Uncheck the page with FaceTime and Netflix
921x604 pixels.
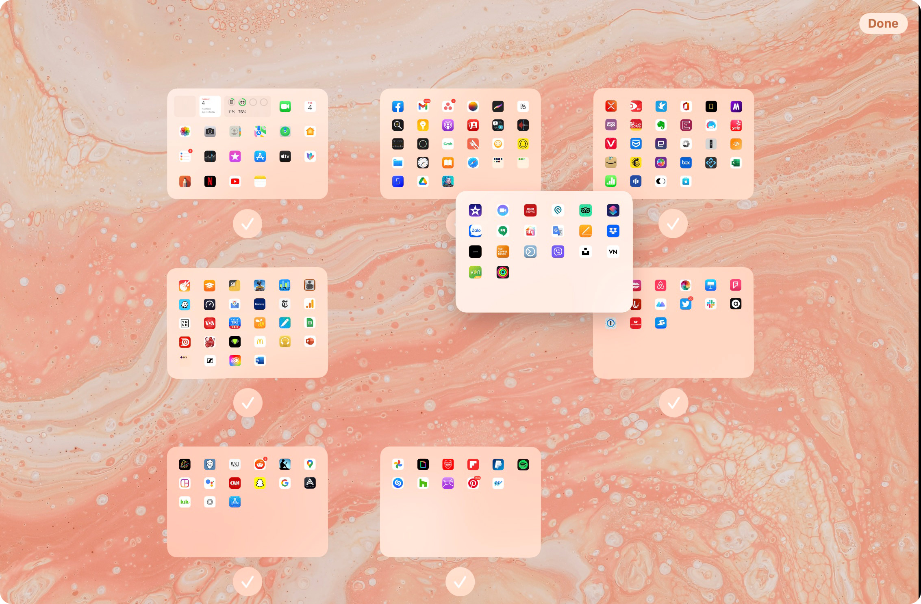(x=248, y=224)
